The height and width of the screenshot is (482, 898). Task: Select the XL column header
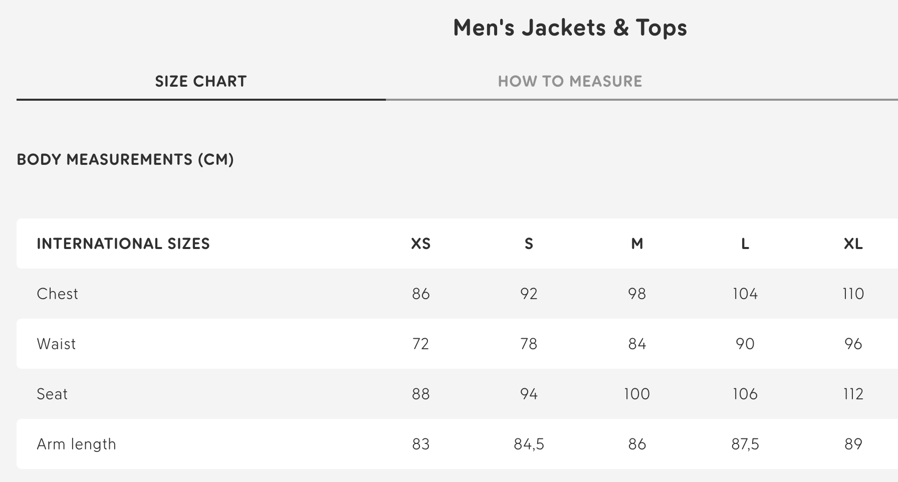click(854, 244)
